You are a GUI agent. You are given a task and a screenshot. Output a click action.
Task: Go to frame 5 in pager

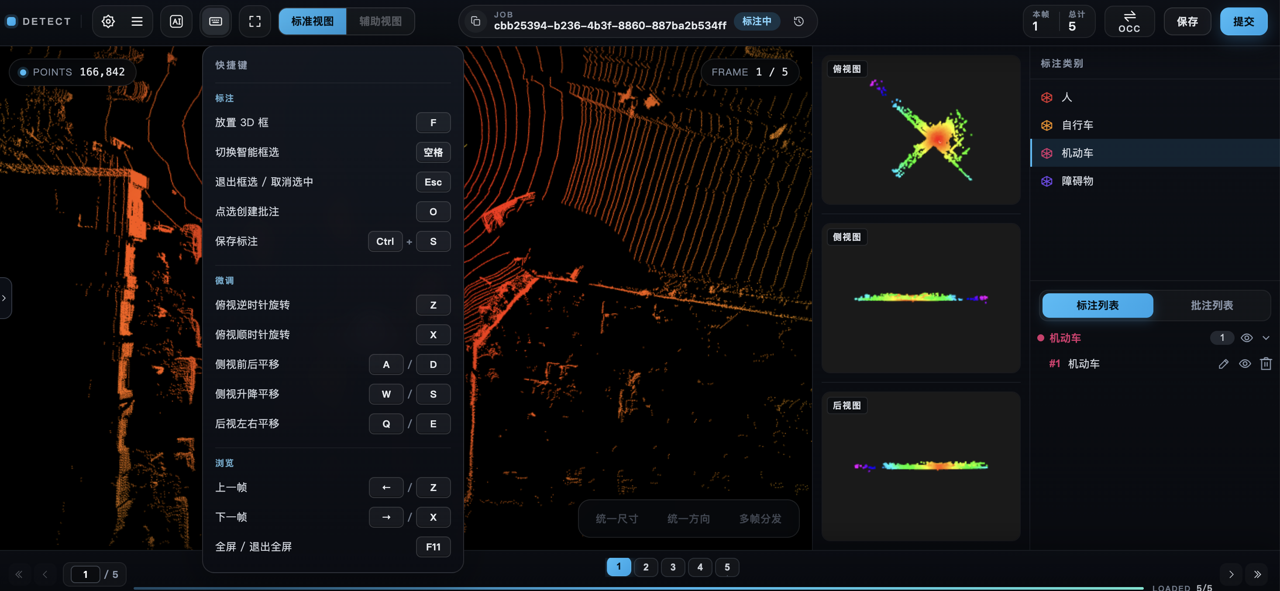click(727, 567)
